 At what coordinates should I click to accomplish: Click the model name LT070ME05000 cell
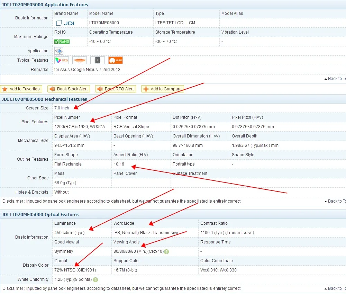(104, 23)
